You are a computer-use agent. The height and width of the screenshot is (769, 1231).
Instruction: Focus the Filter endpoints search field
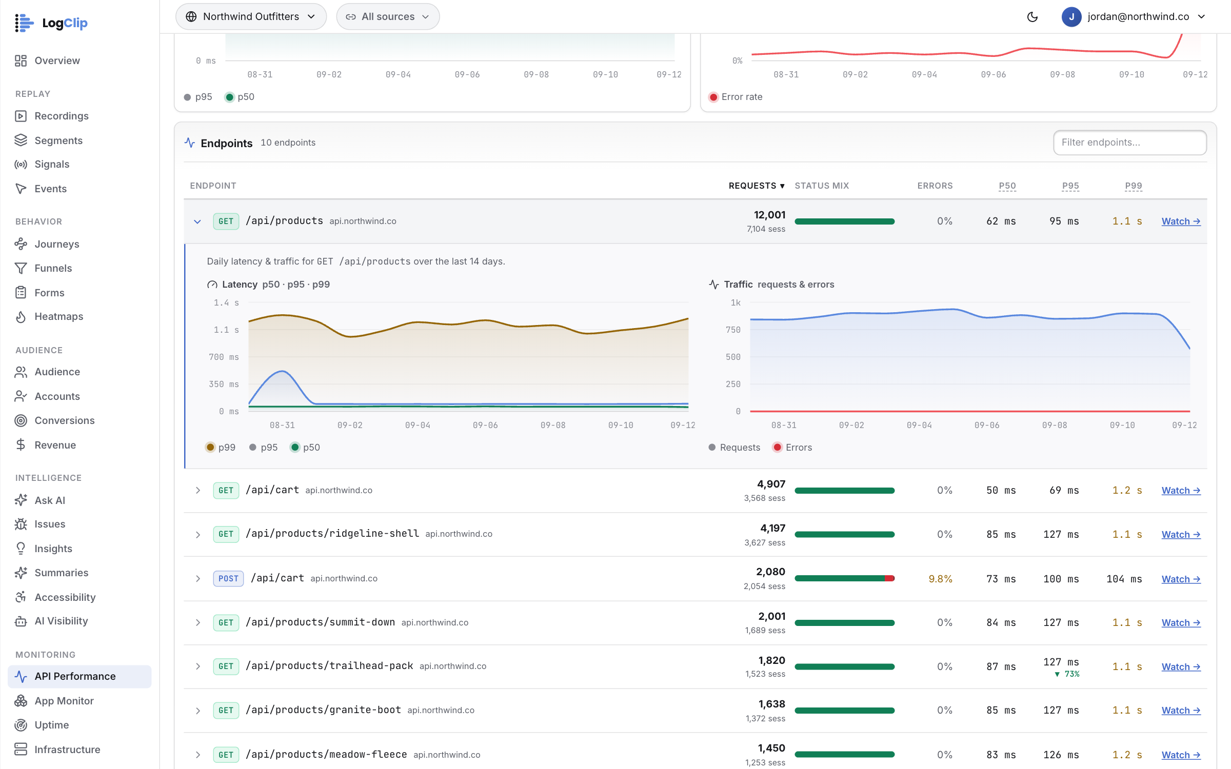pyautogui.click(x=1130, y=143)
